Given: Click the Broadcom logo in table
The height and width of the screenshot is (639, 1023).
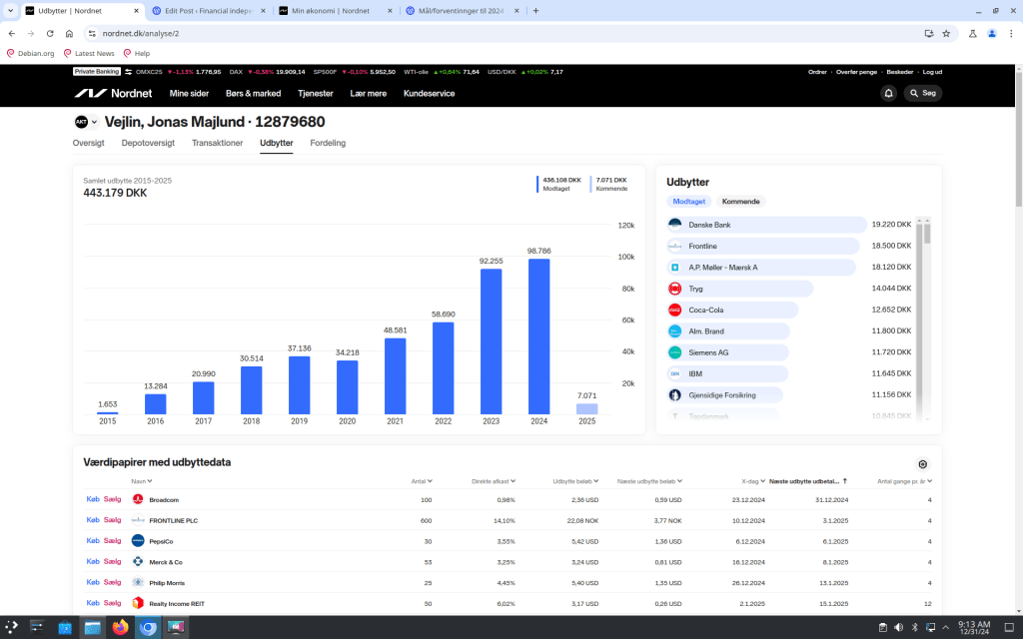Looking at the screenshot, I should coord(138,499).
